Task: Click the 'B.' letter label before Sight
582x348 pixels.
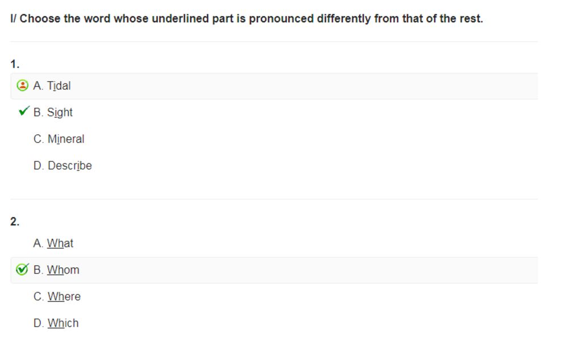Action: [x=38, y=112]
